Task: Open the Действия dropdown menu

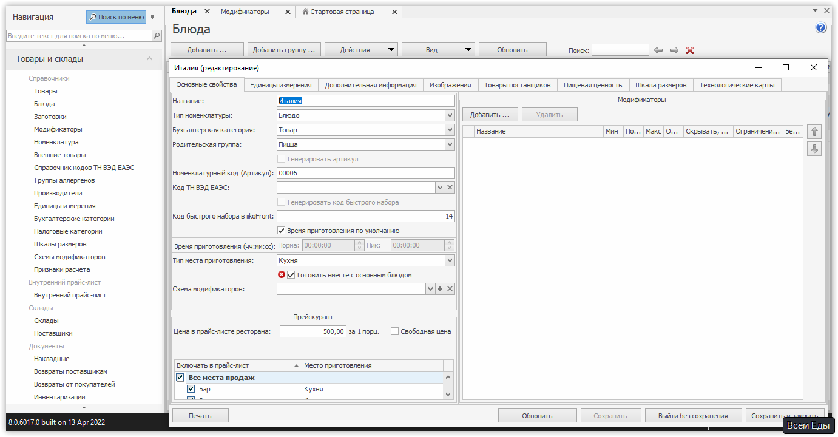Action: (x=361, y=50)
